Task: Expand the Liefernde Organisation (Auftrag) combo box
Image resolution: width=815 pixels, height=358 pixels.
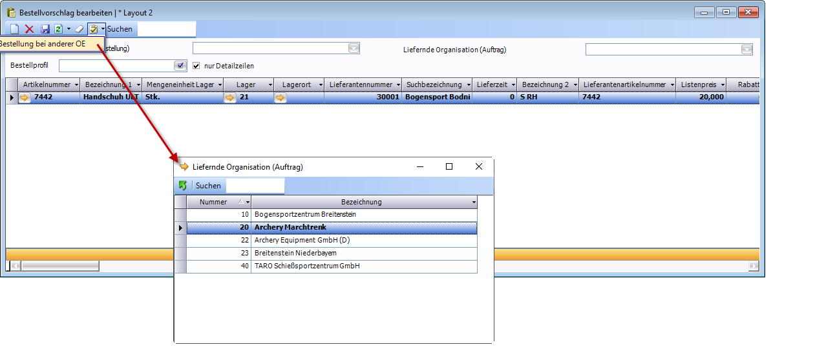Action: tap(746, 50)
